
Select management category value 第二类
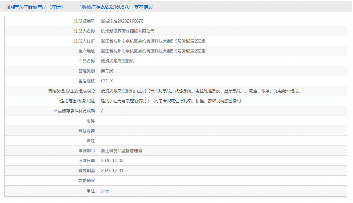107,71
